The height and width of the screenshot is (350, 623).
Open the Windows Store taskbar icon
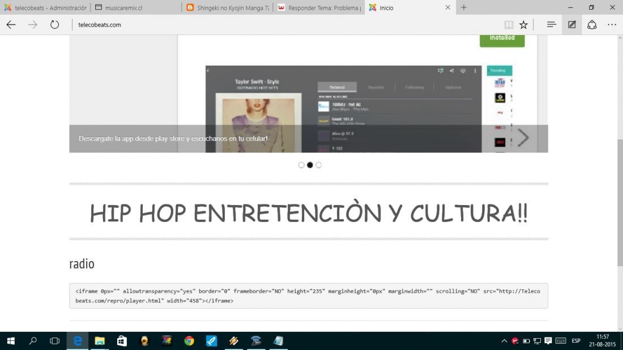(x=122, y=341)
